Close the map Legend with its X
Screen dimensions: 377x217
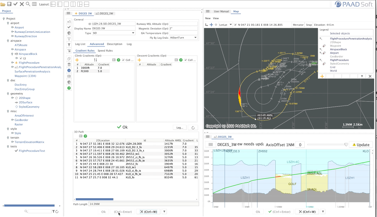[x=370, y=76]
